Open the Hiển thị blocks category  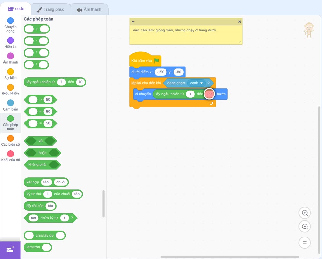point(10,43)
